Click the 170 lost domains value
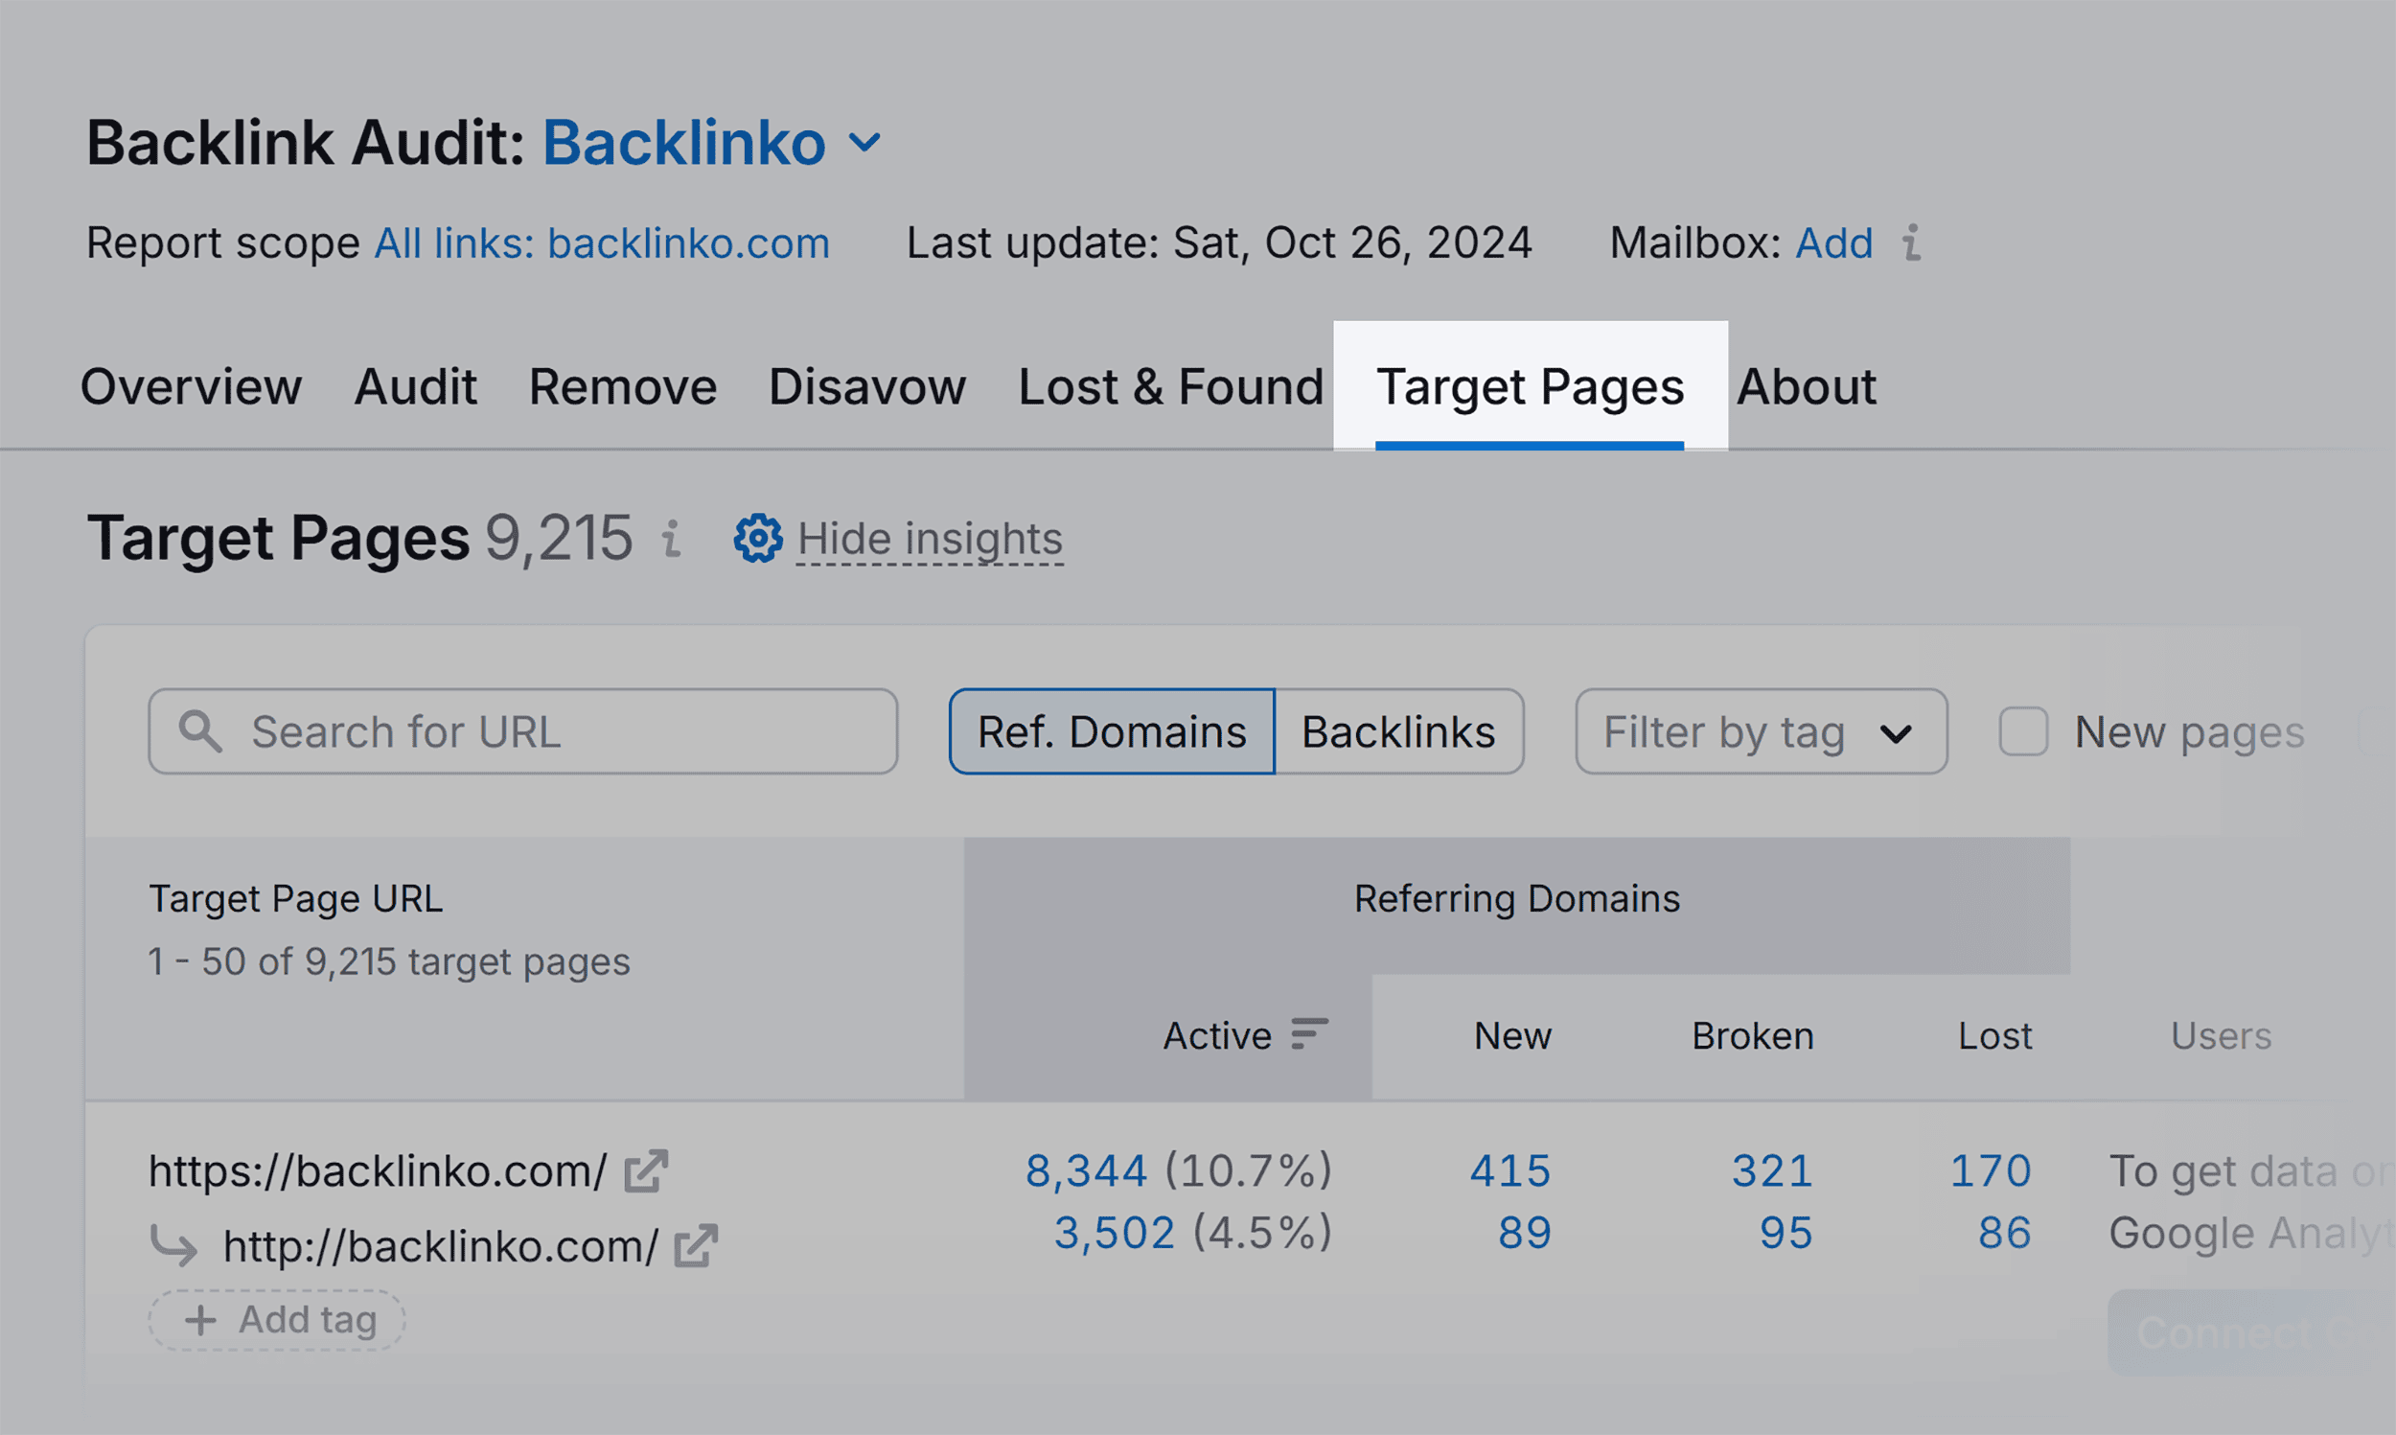The height and width of the screenshot is (1435, 2396). click(x=1990, y=1171)
